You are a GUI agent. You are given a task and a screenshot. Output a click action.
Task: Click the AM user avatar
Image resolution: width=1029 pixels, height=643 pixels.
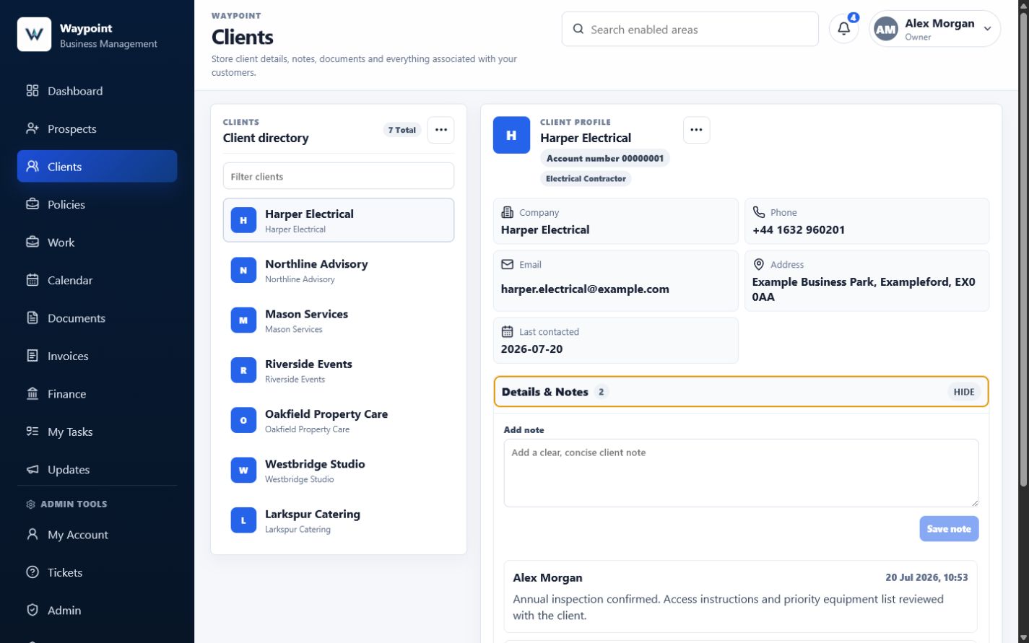(886, 29)
